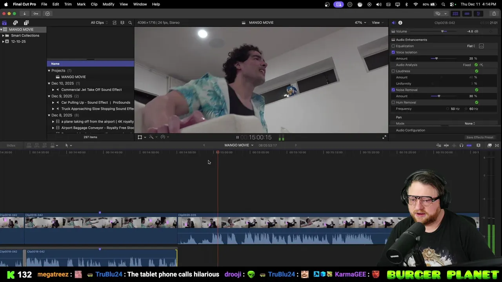This screenshot has height=282, width=502.
Task: Show the Info inspector icon
Action: click(400, 23)
